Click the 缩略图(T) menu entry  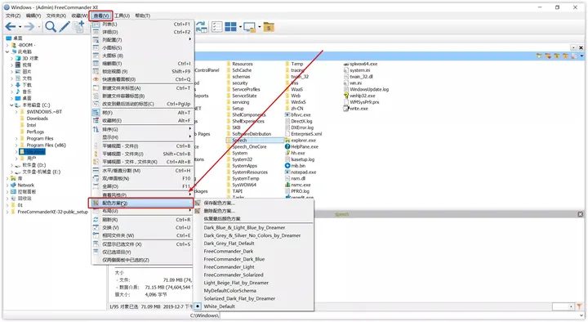point(142,64)
